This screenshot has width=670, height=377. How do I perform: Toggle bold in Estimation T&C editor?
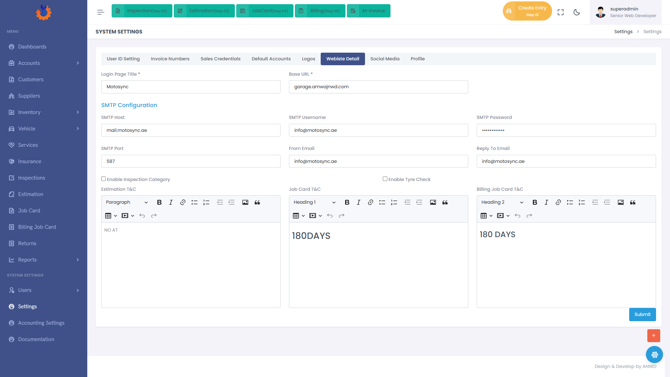tap(159, 202)
